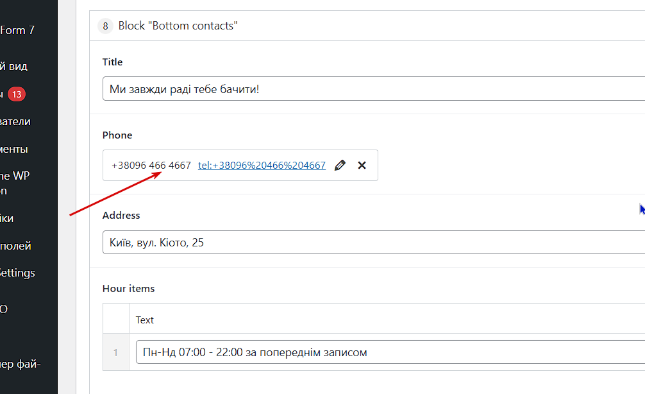Click the Text column header
The width and height of the screenshot is (645, 394).
point(145,320)
